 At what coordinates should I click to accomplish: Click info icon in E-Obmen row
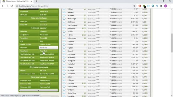click(64, 80)
